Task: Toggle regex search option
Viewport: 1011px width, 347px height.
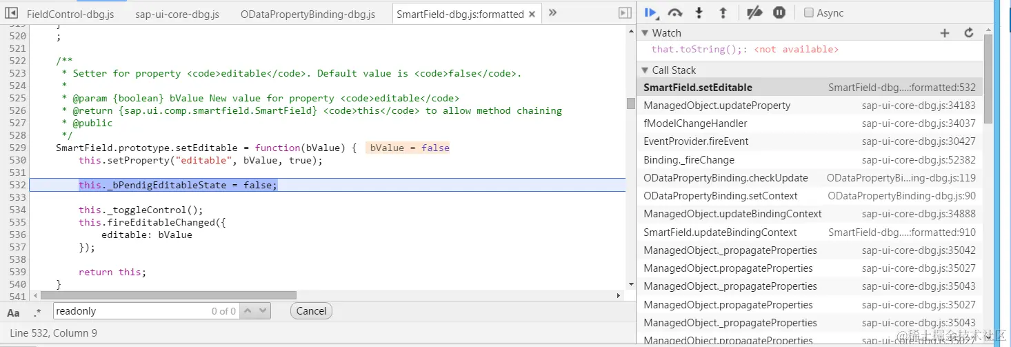Action: pos(37,312)
